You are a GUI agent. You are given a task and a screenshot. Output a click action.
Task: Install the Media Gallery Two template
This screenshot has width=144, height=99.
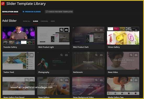point(136,80)
